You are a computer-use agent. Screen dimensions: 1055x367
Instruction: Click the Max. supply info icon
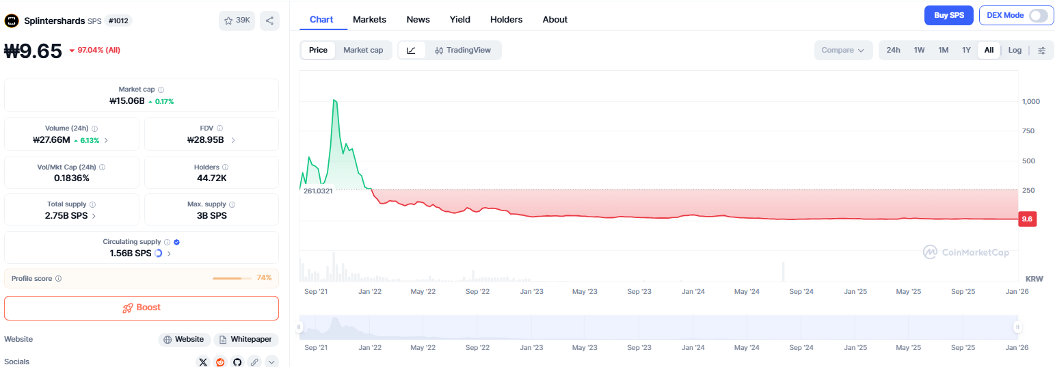point(232,204)
